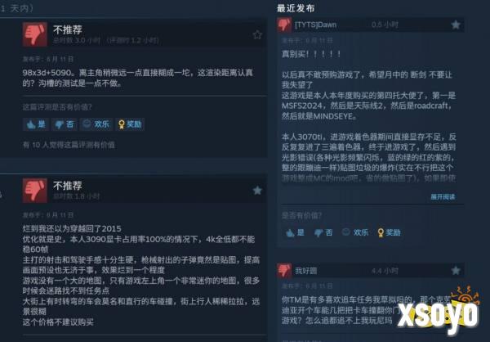
Task: Open [TYTS]Dawn's user profile name
Action: click(315, 25)
